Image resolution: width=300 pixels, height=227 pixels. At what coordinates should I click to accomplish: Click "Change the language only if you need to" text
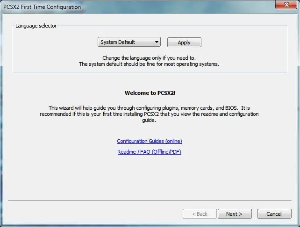[x=149, y=57]
